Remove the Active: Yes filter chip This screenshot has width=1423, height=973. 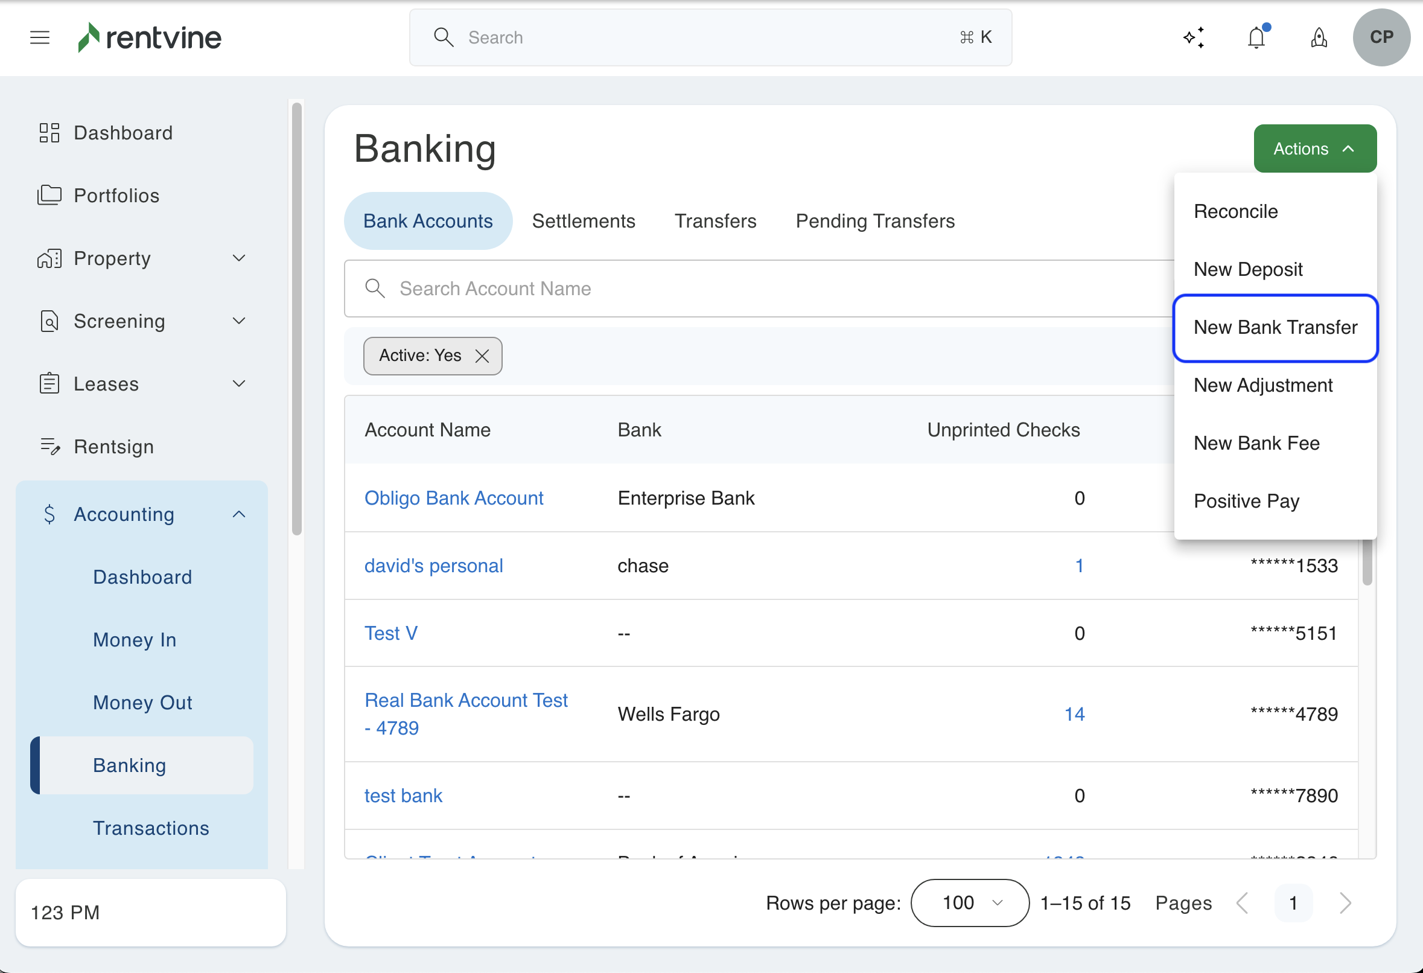482,356
